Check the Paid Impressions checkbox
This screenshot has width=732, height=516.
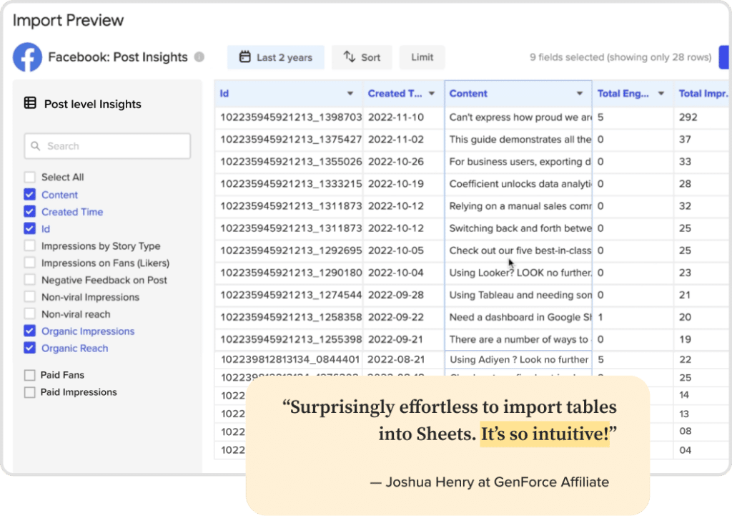29,392
